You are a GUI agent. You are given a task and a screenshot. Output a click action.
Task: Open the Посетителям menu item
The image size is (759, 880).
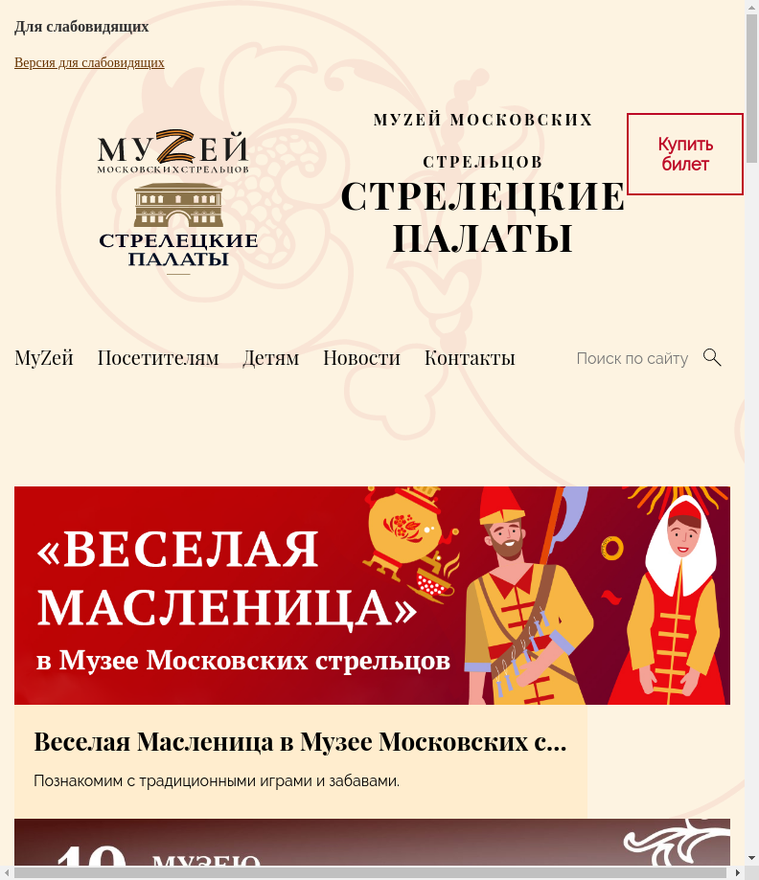pyautogui.click(x=158, y=358)
